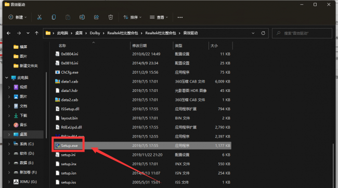Click first Realtek杜比整合包 breadcrumb segment
The image size is (338, 188).
coord(123,33)
